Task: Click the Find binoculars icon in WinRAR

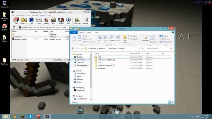Action: (54, 21)
